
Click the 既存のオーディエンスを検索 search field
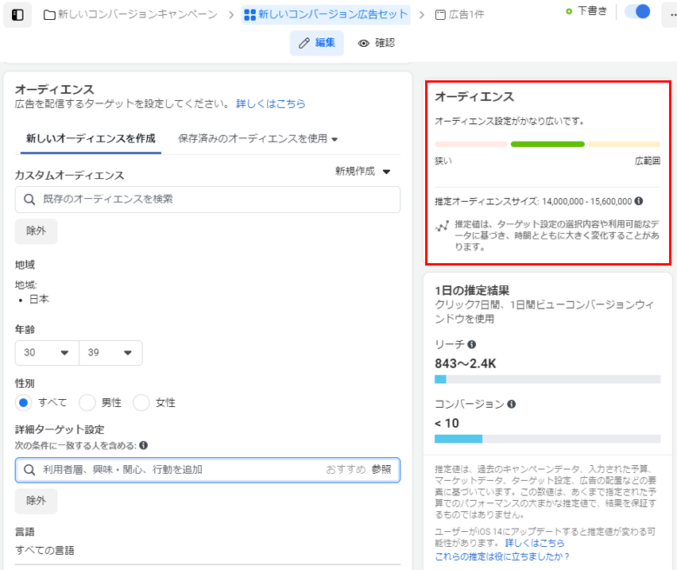coord(207,200)
